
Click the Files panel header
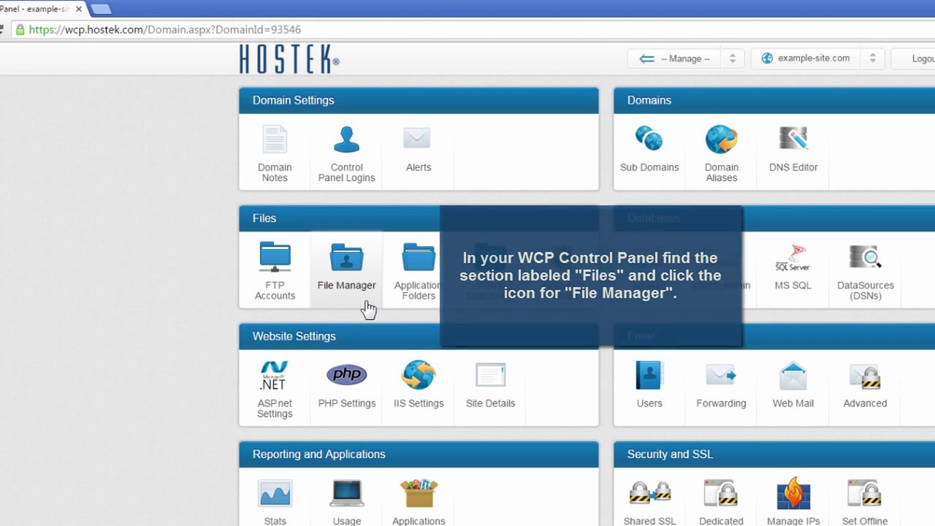(339, 218)
